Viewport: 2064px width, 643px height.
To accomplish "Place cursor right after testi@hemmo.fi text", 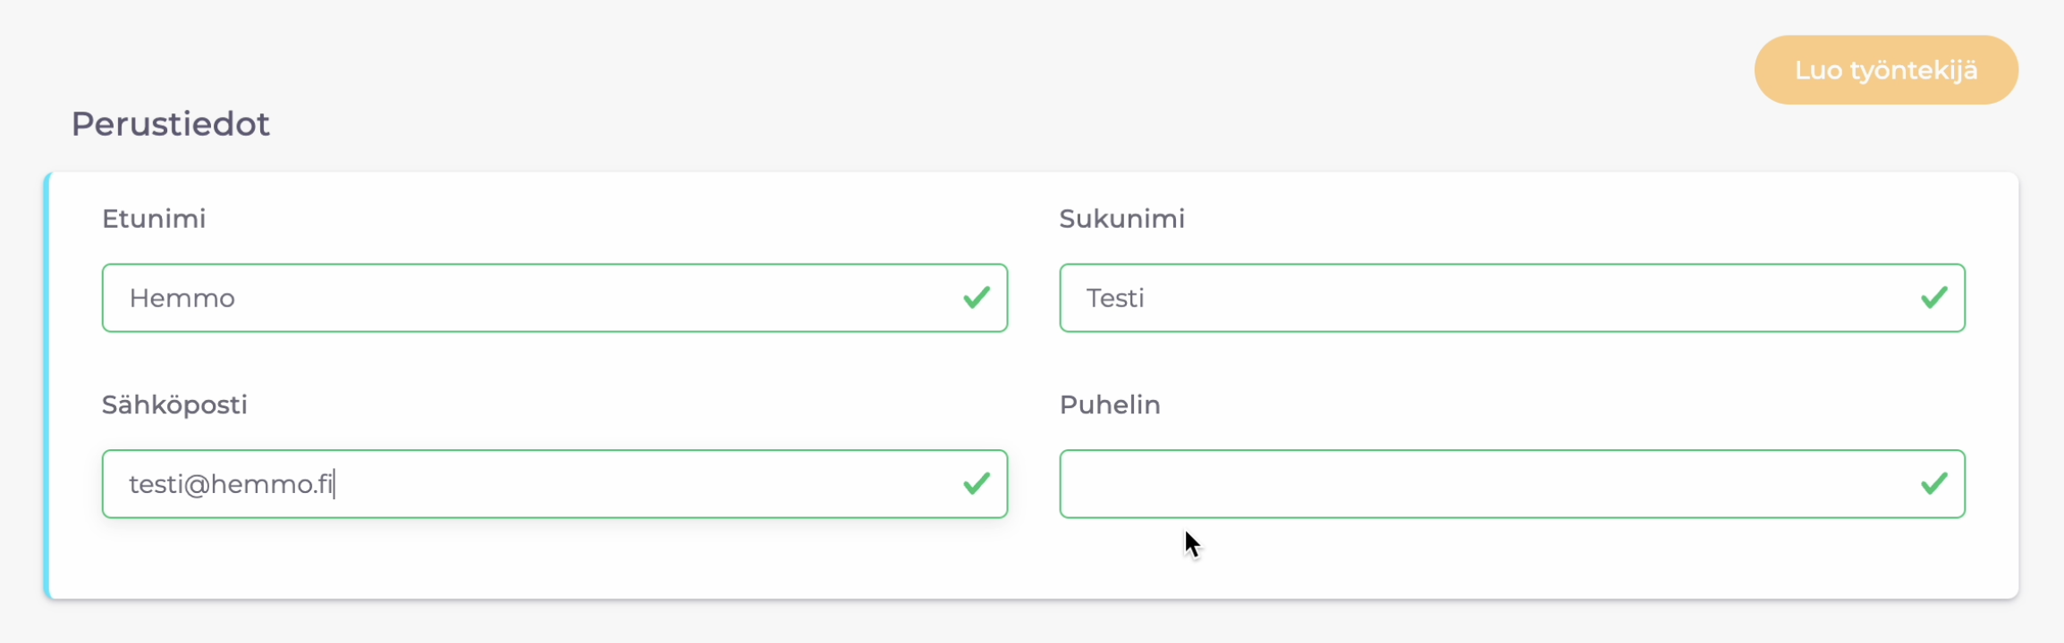I will (334, 484).
